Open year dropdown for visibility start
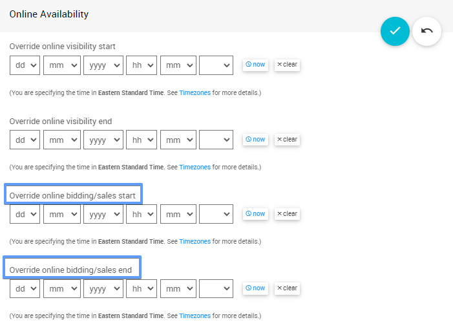 pos(103,65)
